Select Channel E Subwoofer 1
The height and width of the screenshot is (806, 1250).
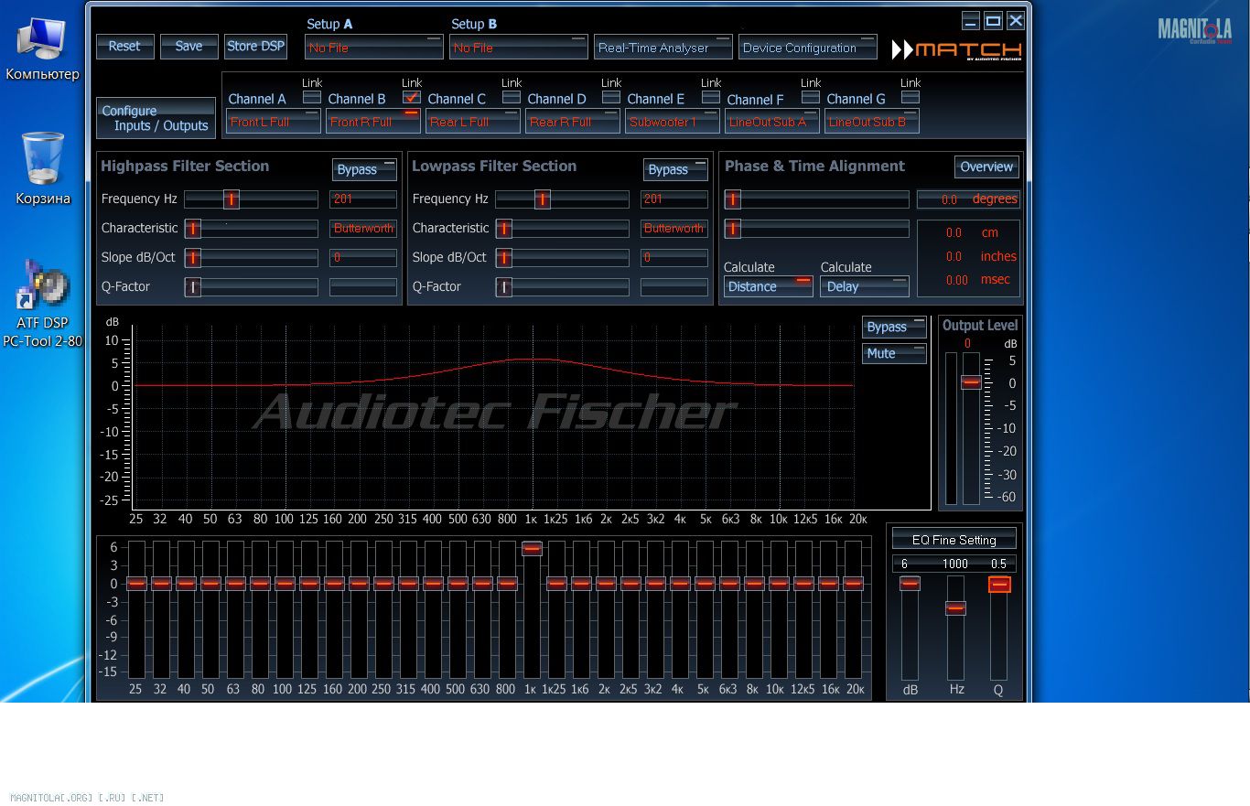click(673, 122)
